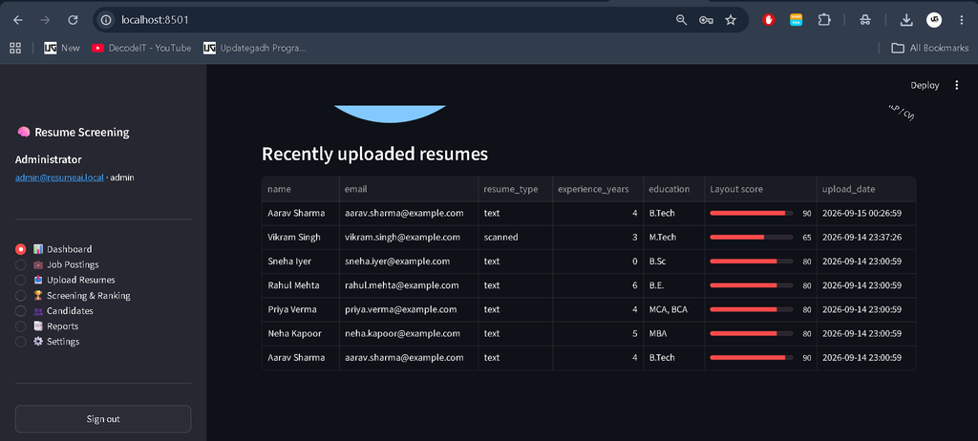Viewport: 978px width, 441px height.
Task: Click the Sign out button
Action: 103,419
